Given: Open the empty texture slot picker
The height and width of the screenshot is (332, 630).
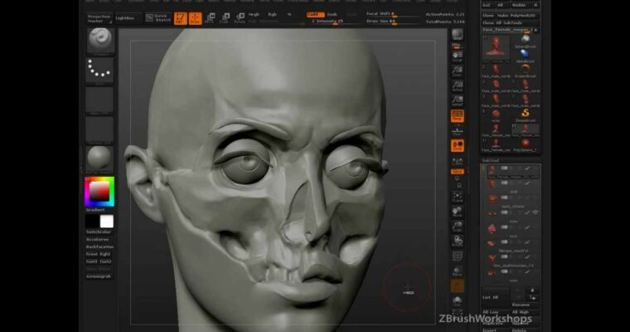Looking at the screenshot, I should coord(100,129).
